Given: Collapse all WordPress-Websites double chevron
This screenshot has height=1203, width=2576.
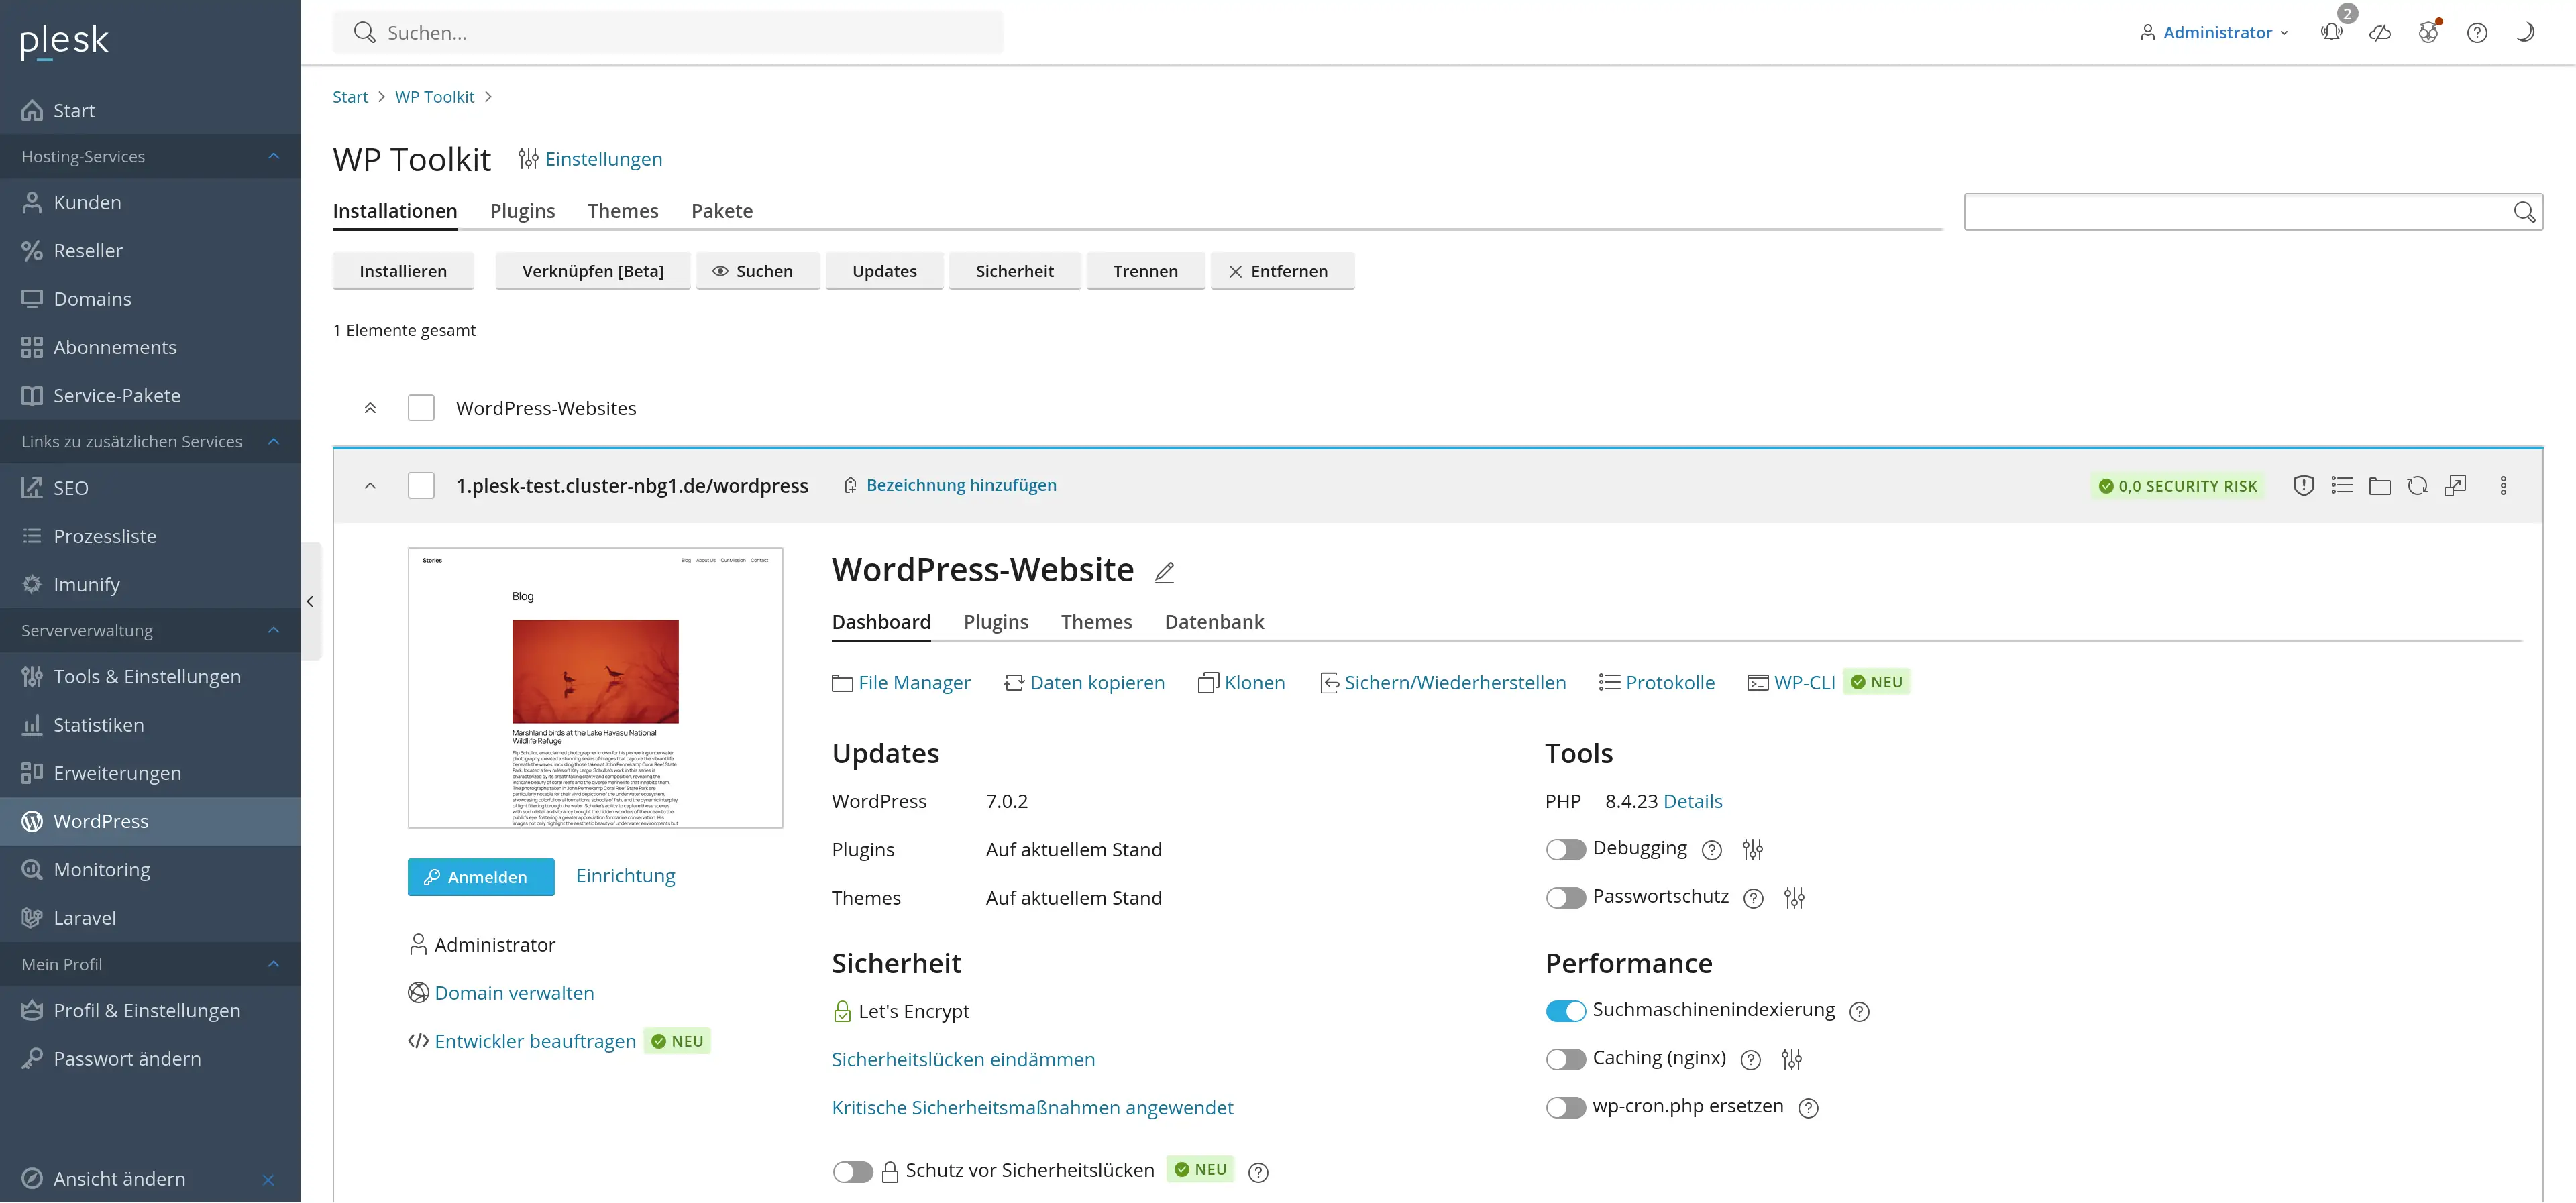Looking at the screenshot, I should (x=370, y=408).
